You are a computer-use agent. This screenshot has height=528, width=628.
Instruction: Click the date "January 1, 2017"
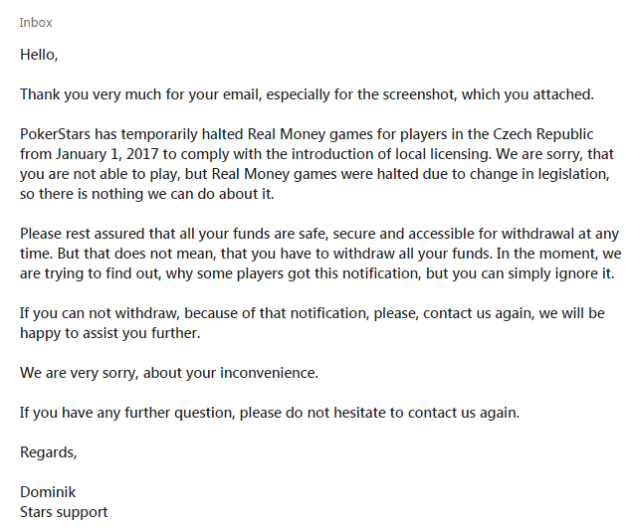[106, 154]
